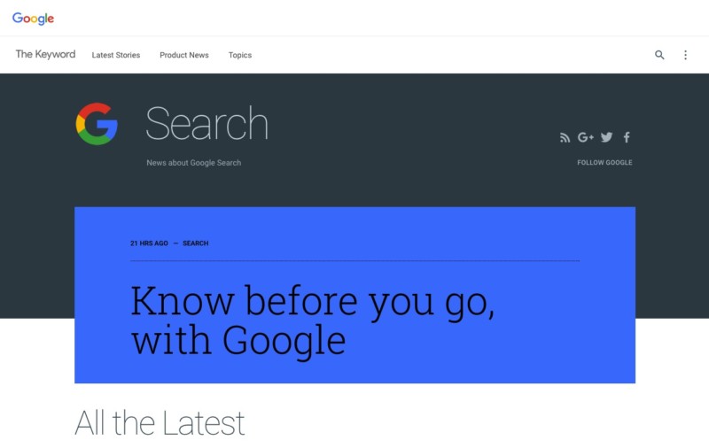
Task: Open the Latest Stories menu item
Action: point(116,55)
